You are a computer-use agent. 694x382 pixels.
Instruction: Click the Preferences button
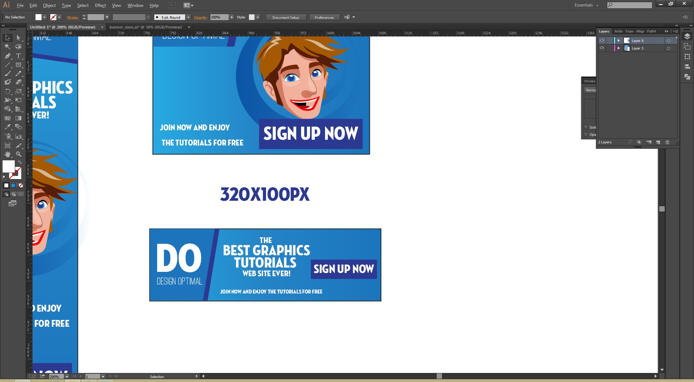324,17
